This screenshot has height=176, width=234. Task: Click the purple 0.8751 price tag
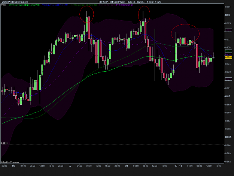(228, 54)
